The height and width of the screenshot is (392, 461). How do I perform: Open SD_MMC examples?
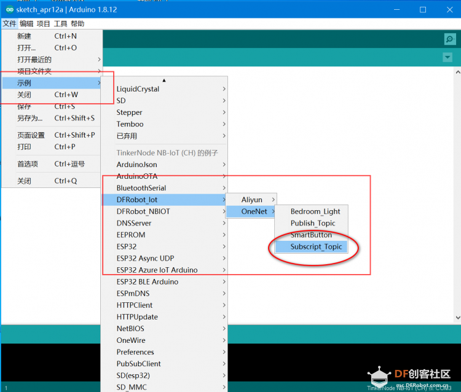164,387
